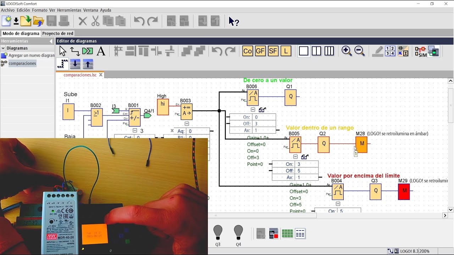Screen dimensions: 454x255
Task: Zoom in with the plus magnifier
Action: point(347,51)
